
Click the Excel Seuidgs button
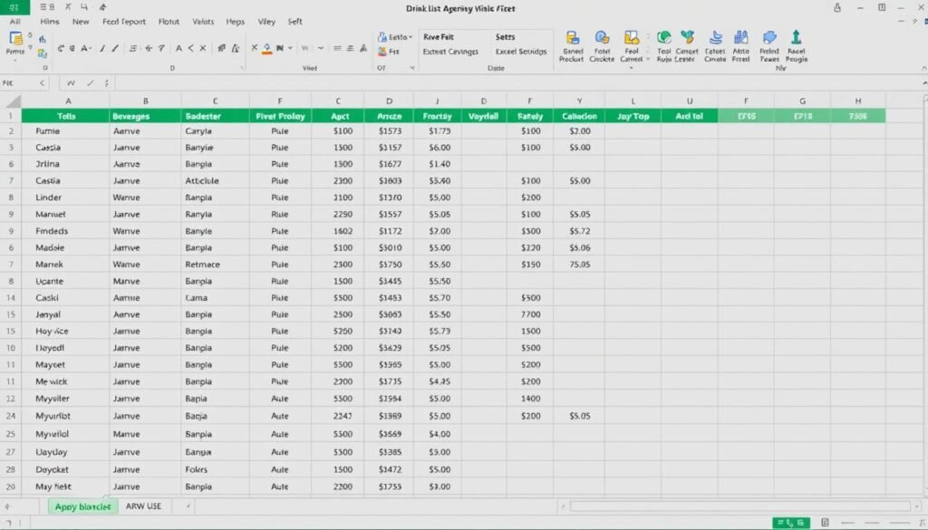coord(521,52)
